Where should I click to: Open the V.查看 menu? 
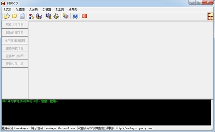tap(20, 9)
